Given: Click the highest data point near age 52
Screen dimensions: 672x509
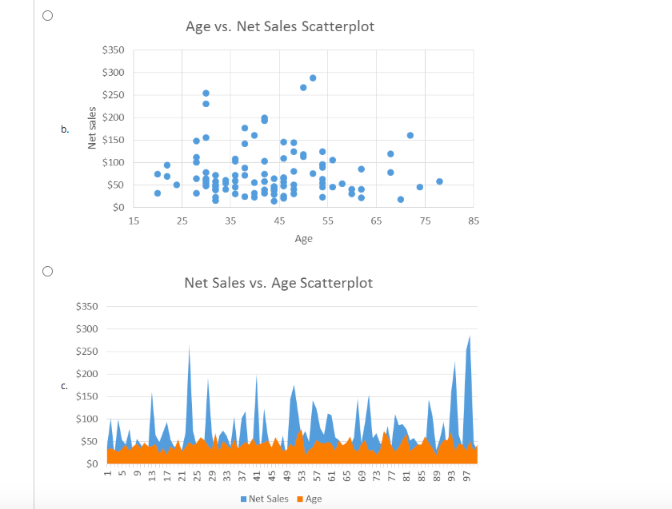Looking at the screenshot, I should point(313,78).
